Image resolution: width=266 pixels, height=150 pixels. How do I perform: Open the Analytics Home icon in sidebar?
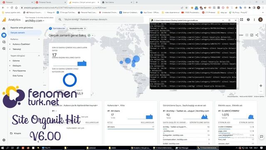point(4,29)
